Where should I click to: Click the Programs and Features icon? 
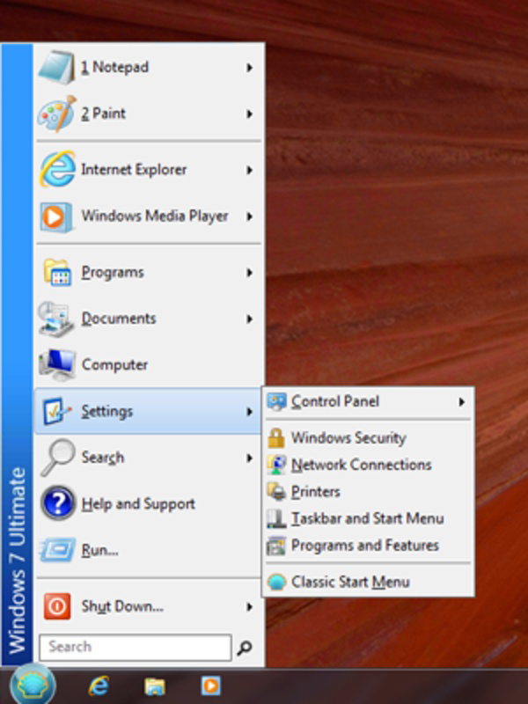tap(276, 546)
